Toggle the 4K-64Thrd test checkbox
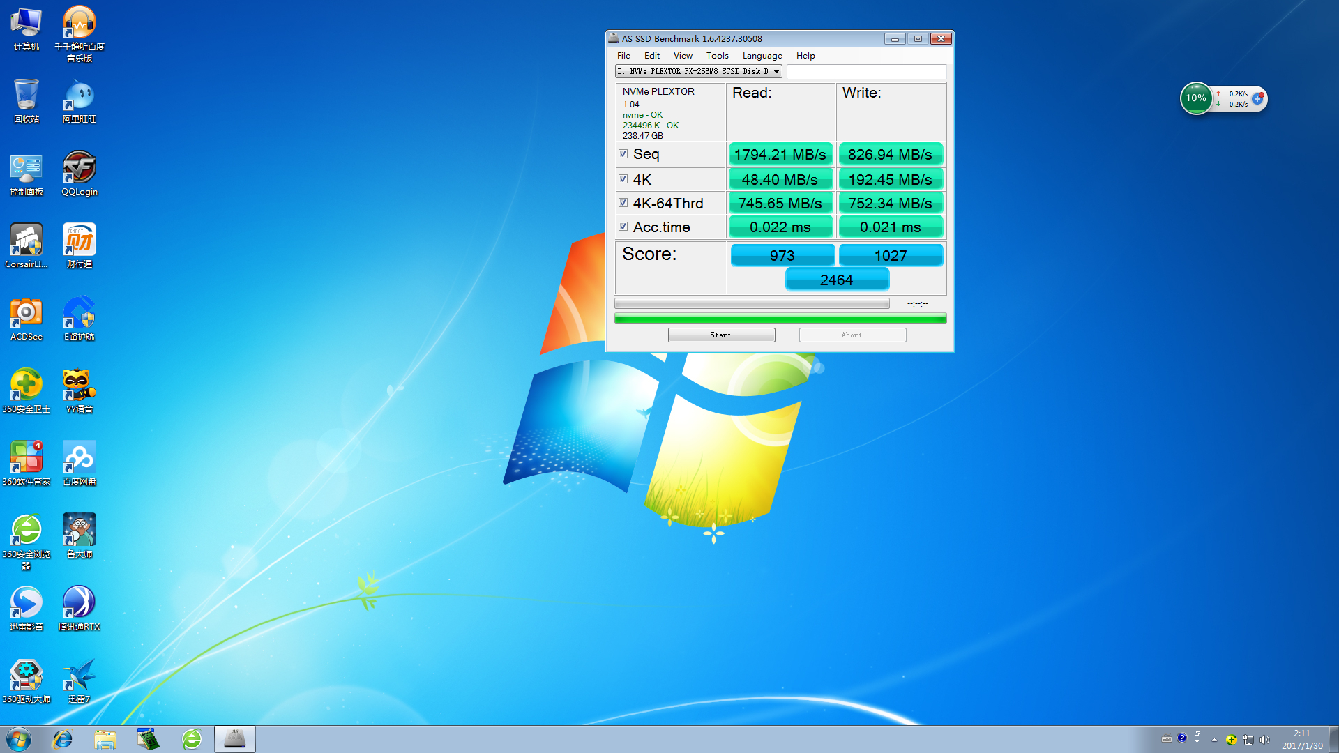Image resolution: width=1339 pixels, height=753 pixels. [623, 203]
